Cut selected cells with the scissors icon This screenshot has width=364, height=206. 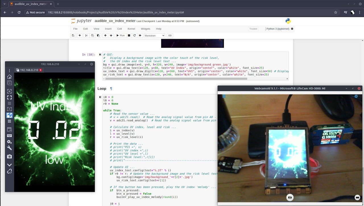pyautogui.click(x=86, y=35)
